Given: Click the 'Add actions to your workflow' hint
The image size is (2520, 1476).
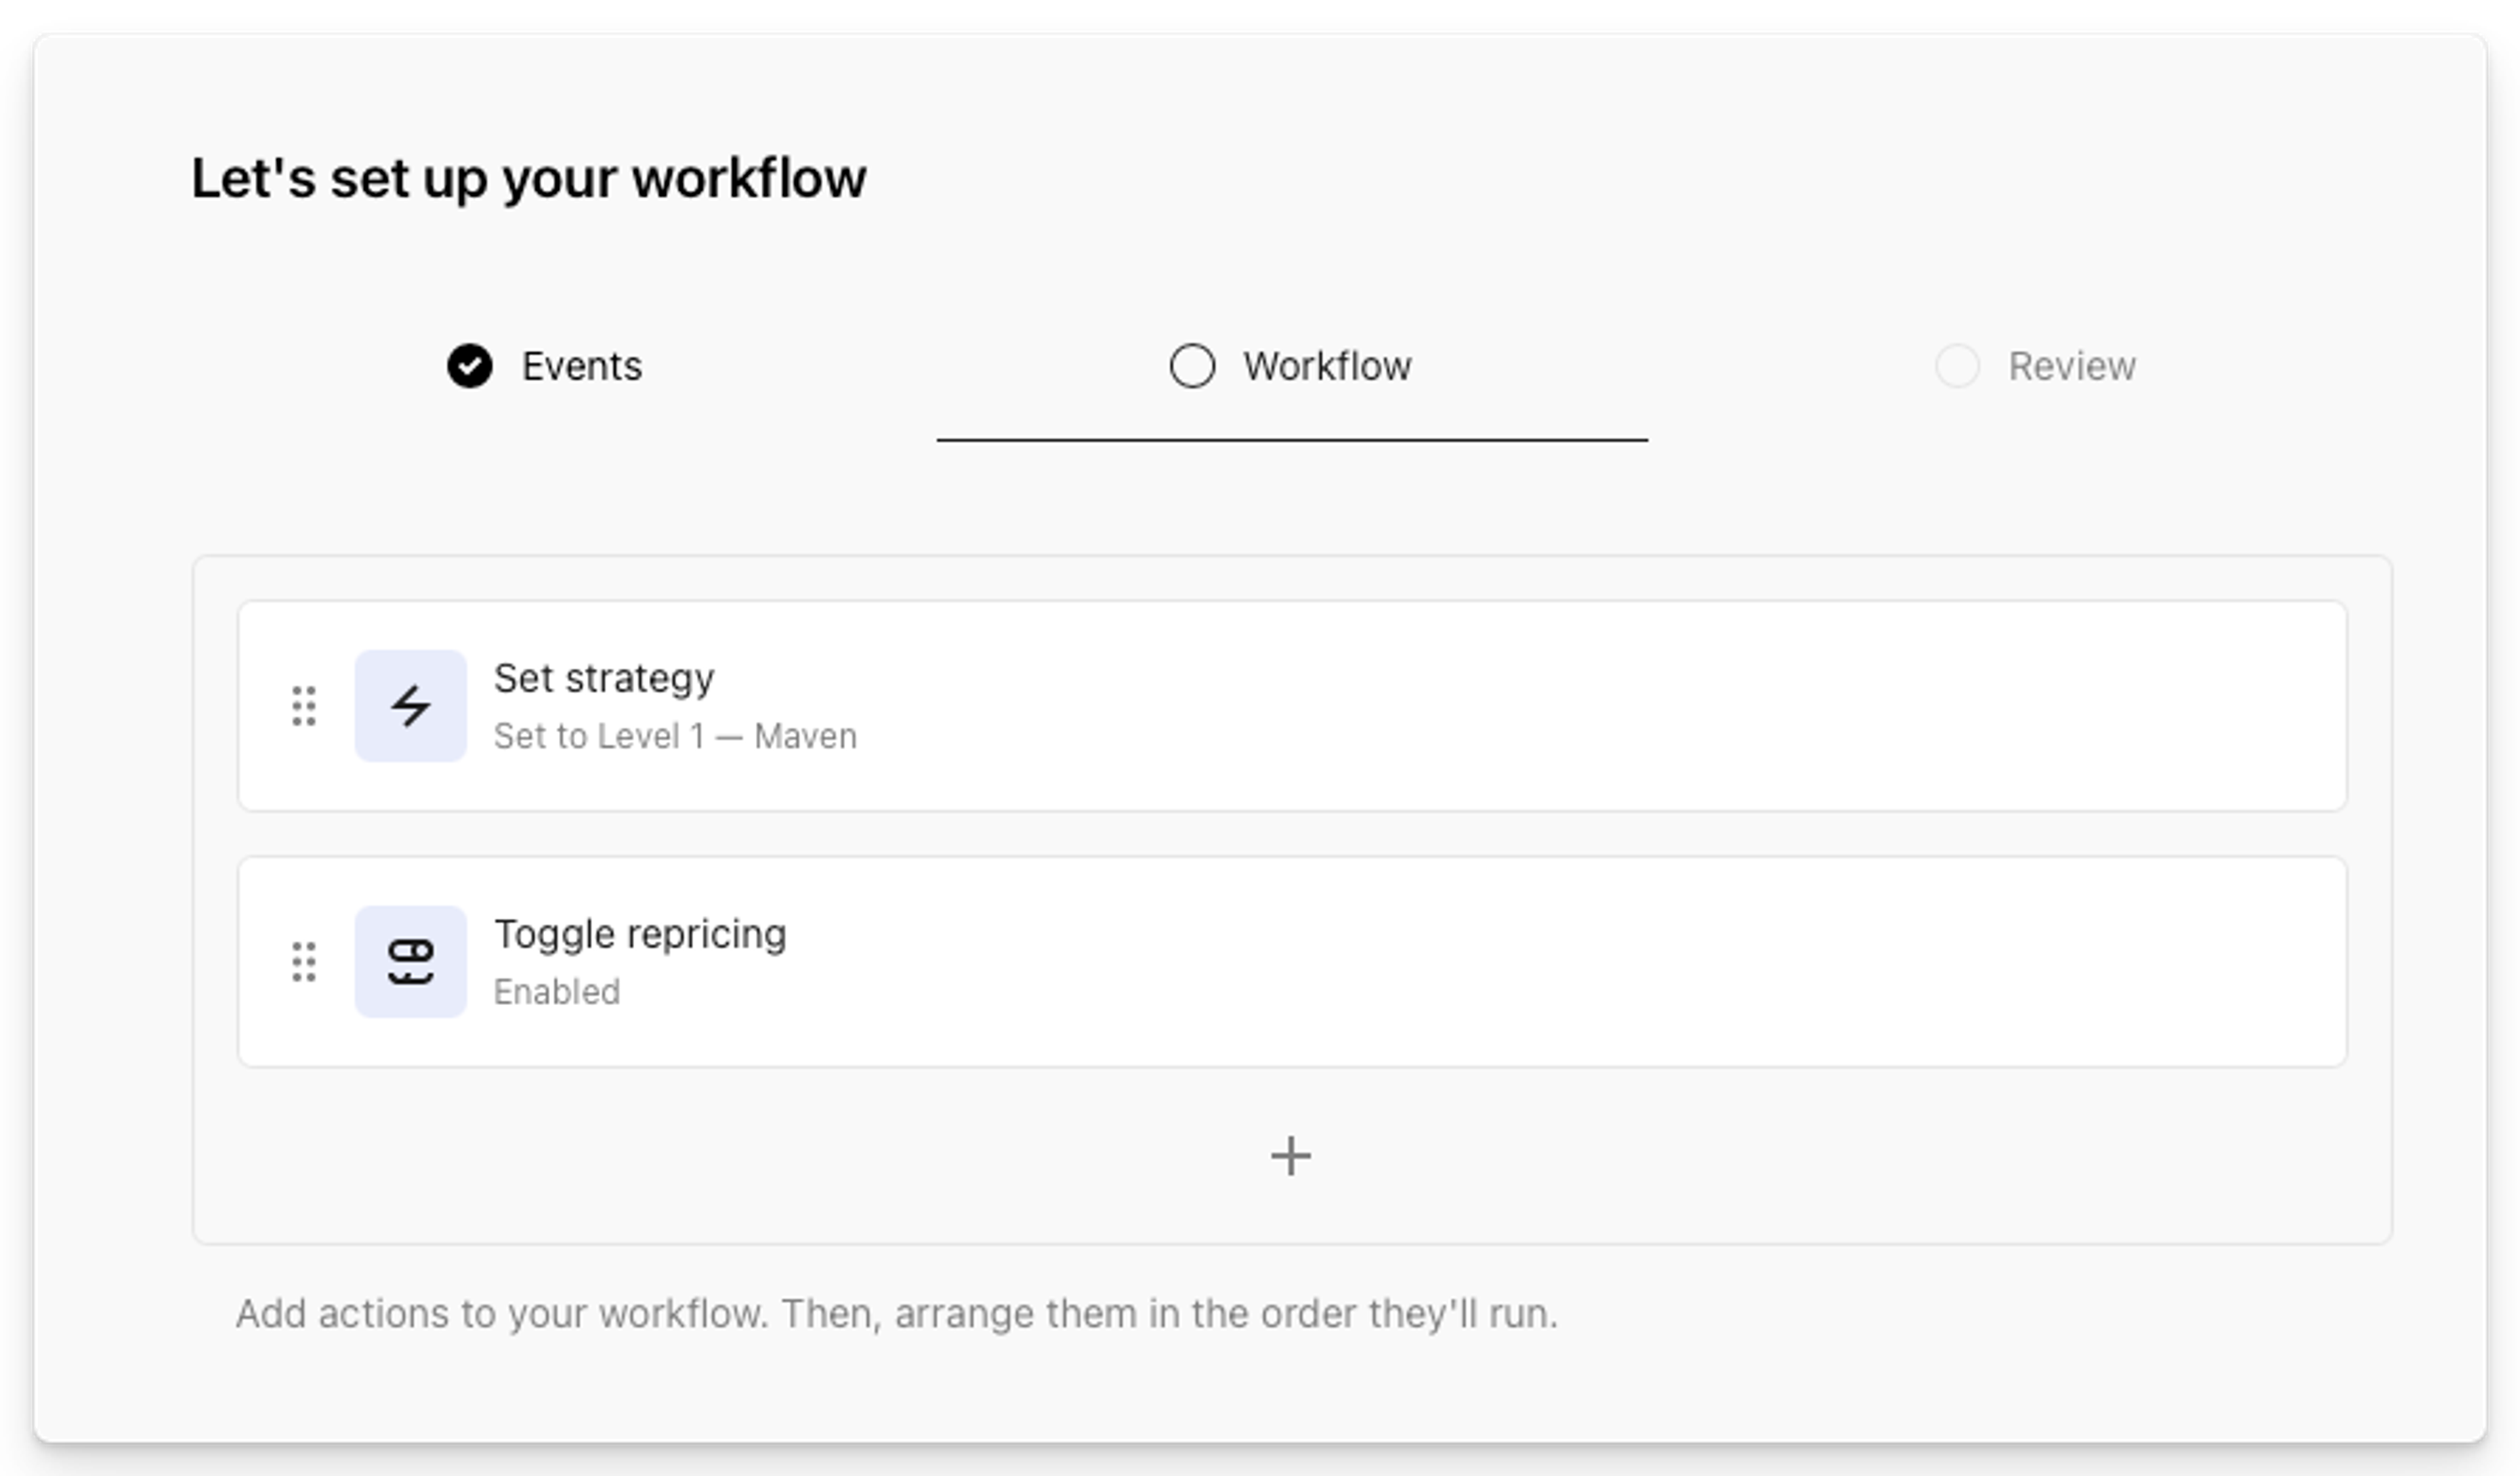Looking at the screenshot, I should pyautogui.click(x=896, y=1314).
